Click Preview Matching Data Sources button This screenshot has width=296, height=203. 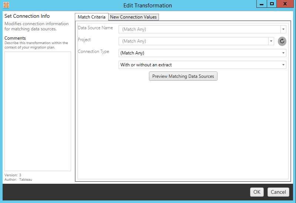[x=183, y=76]
